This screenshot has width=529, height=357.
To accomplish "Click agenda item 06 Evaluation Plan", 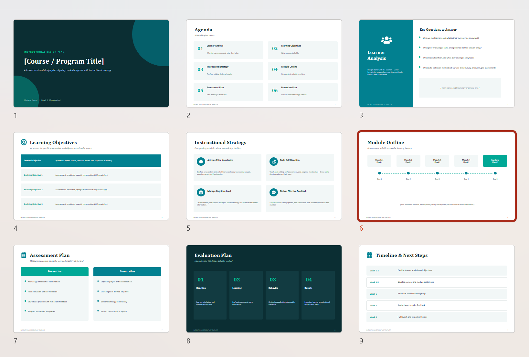I will tap(303, 92).
